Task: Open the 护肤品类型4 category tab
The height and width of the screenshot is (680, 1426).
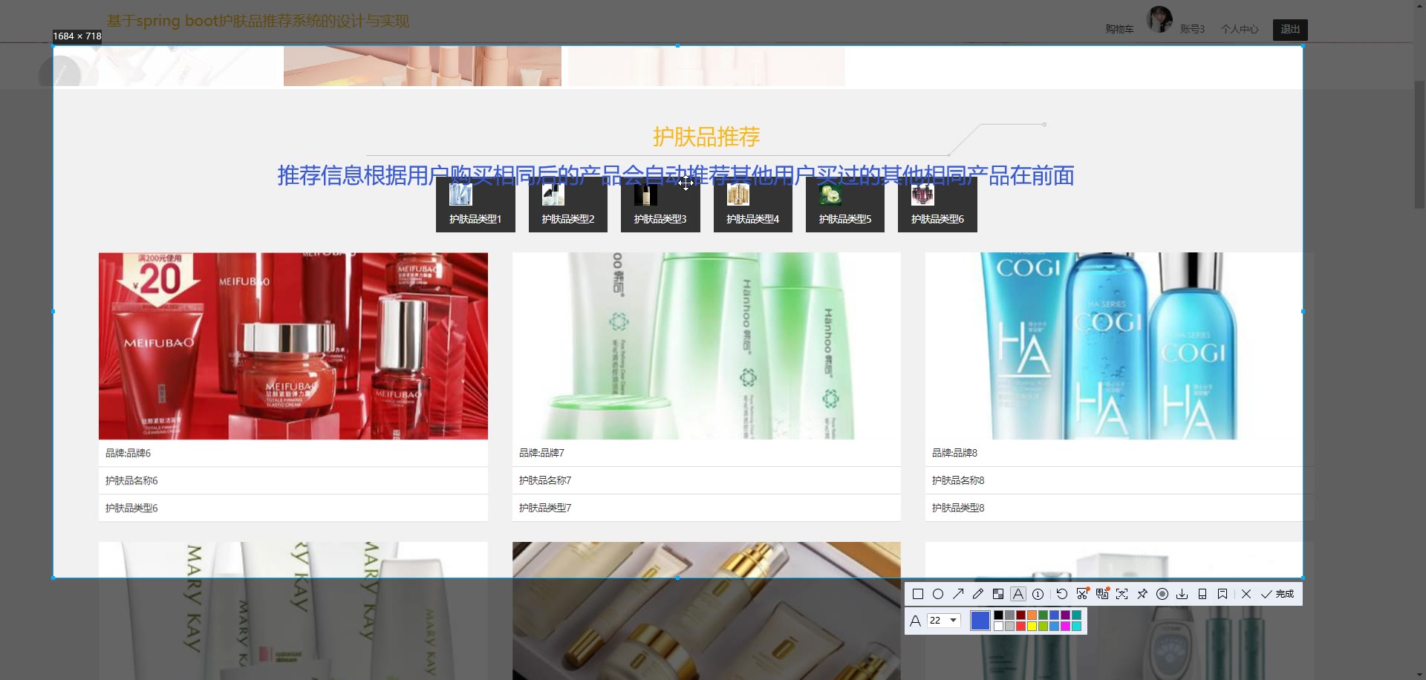Action: (x=753, y=205)
